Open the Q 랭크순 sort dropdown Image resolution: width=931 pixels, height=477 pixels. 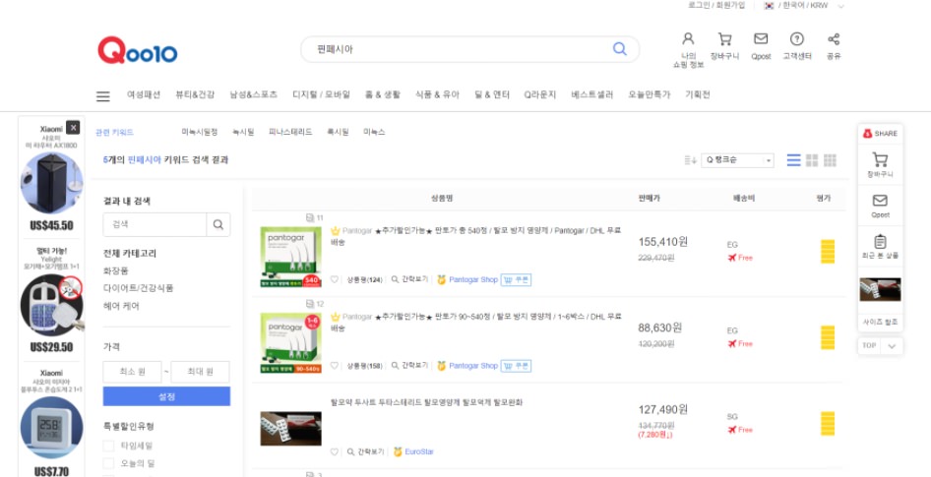pos(737,160)
